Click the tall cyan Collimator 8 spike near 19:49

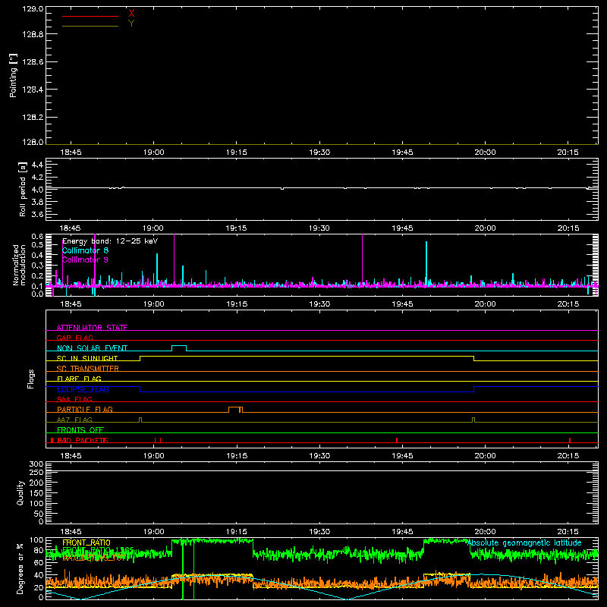tap(426, 263)
